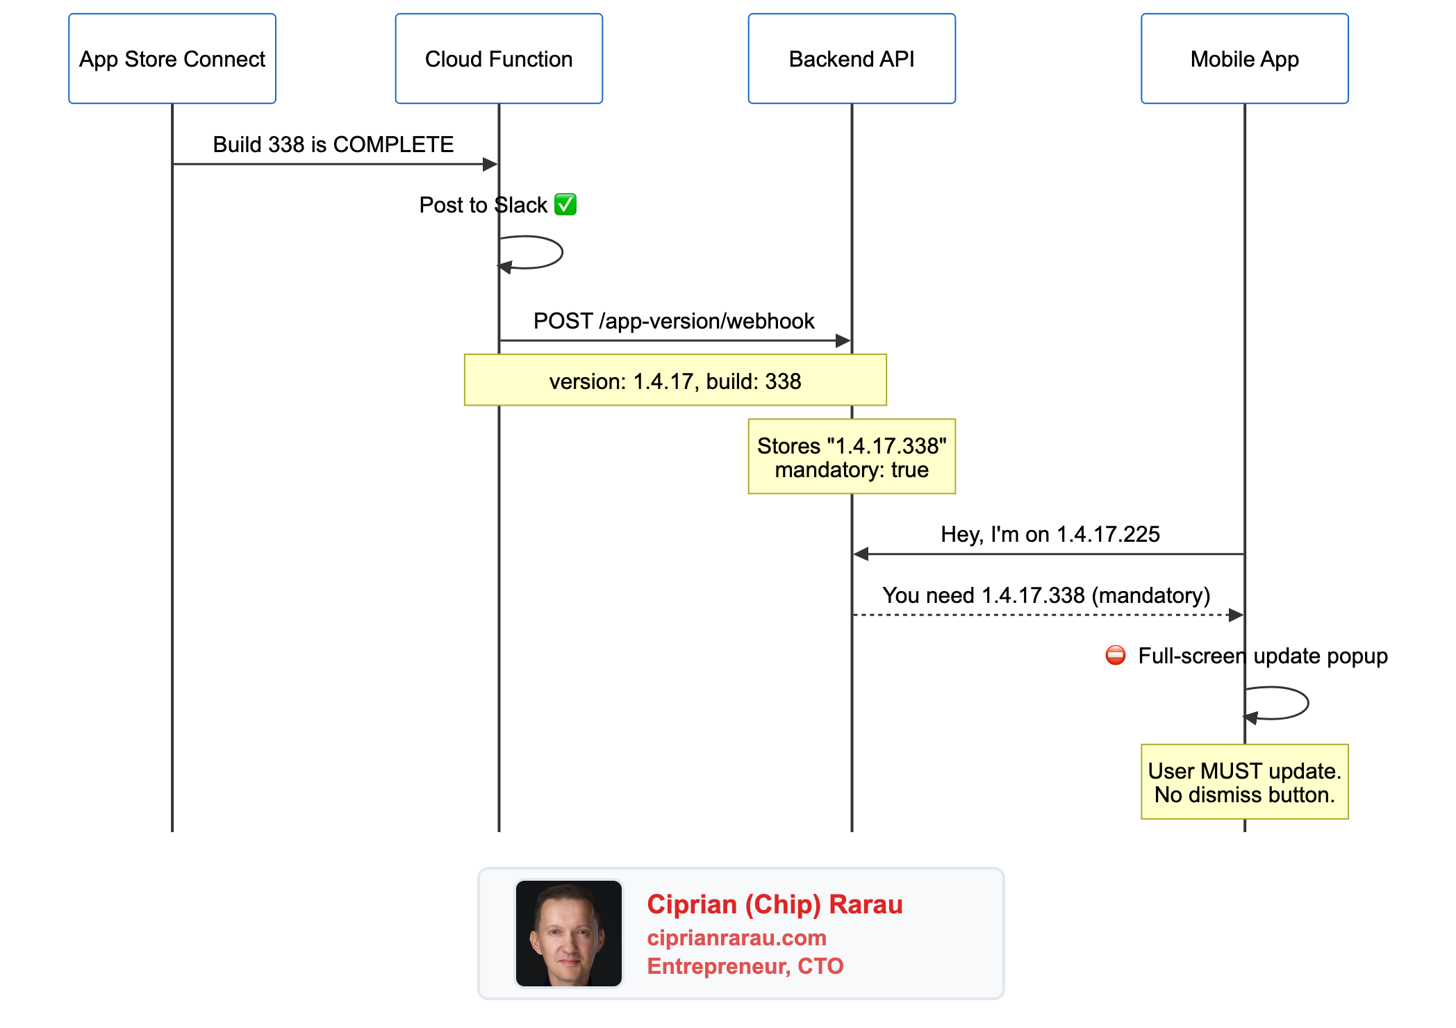Click the version 1.4.17 build note
Image resolution: width=1456 pixels, height=1028 pixels.
[x=675, y=381]
